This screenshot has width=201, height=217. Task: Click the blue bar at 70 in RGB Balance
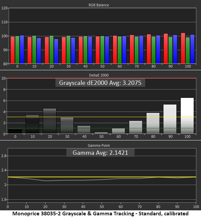point(141,50)
